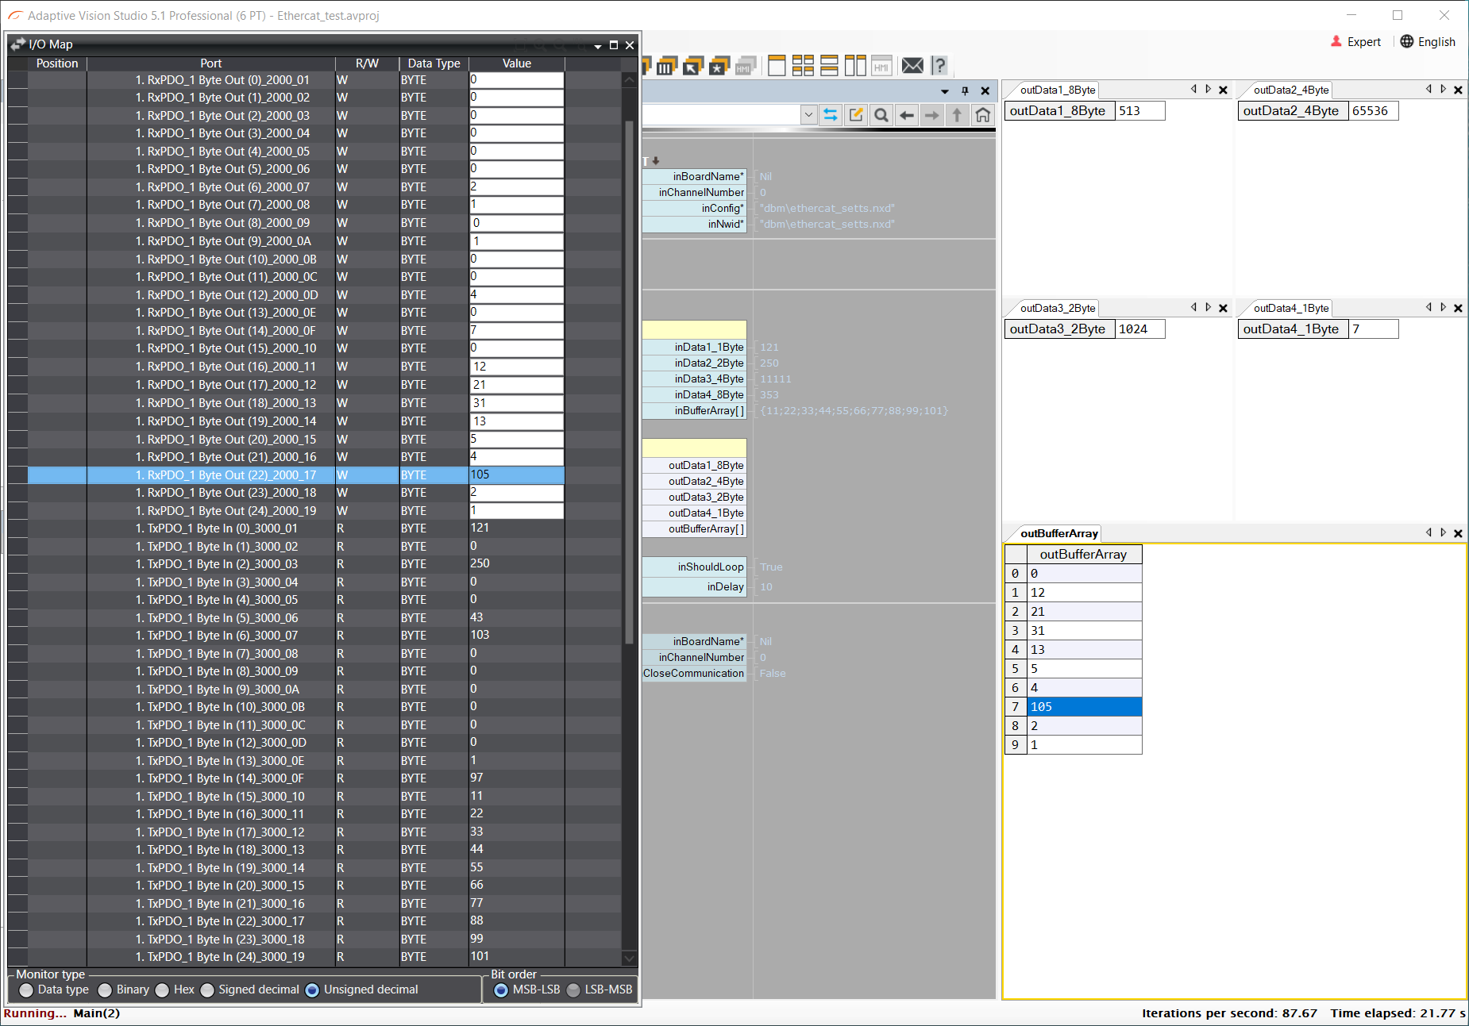Click the back arrow navigation icon
Image resolution: width=1469 pixels, height=1026 pixels.
click(906, 115)
